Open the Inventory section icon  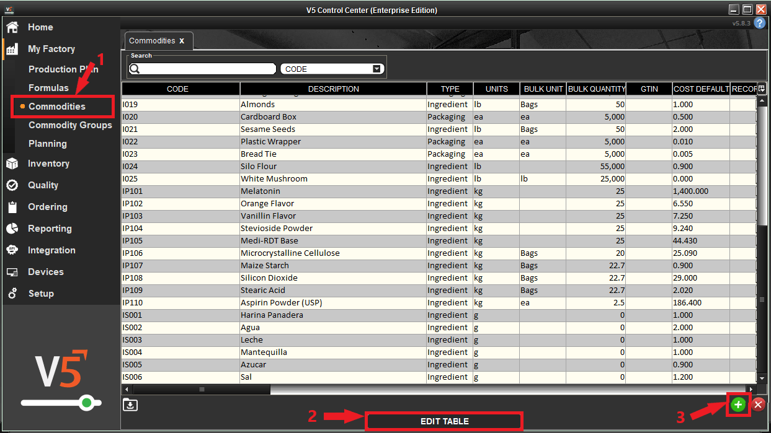tap(11, 163)
